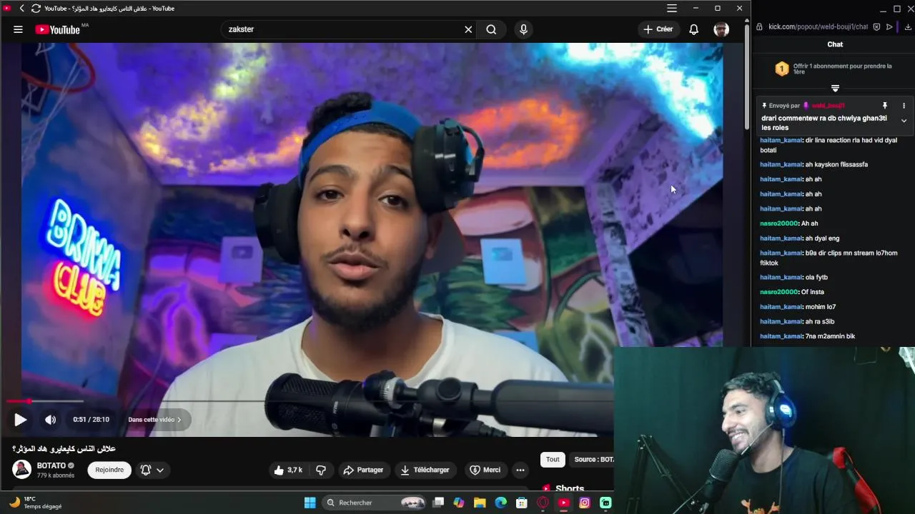
Task: Click the Kick address bar URL
Action: point(817,27)
